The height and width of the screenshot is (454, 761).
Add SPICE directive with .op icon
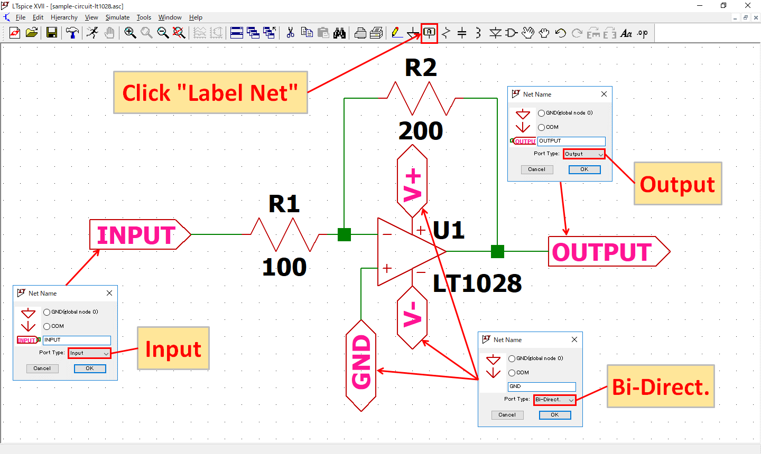click(x=643, y=33)
